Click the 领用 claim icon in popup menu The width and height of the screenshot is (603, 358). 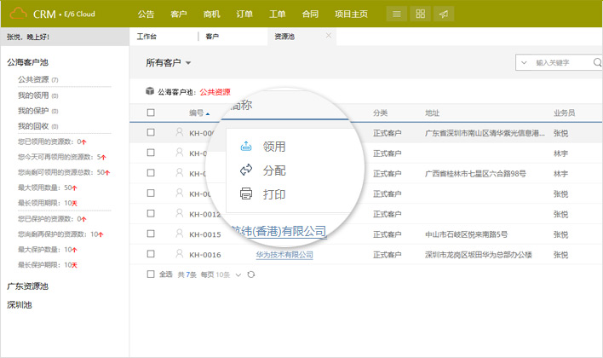[246, 147]
